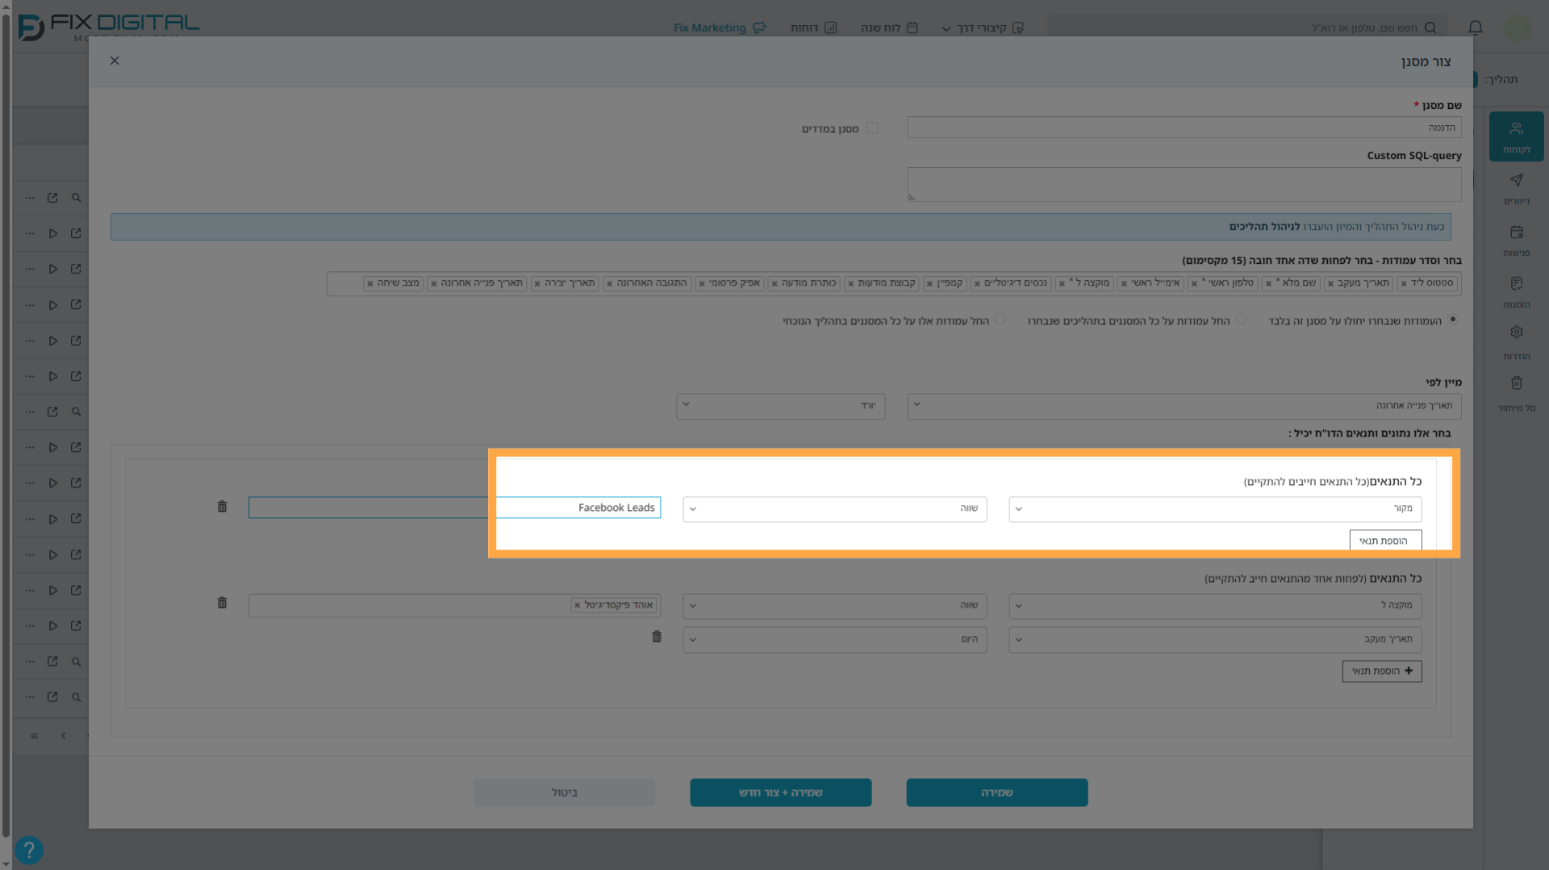Open the לוח שנה menu item
The width and height of the screenshot is (1549, 870).
click(x=889, y=27)
